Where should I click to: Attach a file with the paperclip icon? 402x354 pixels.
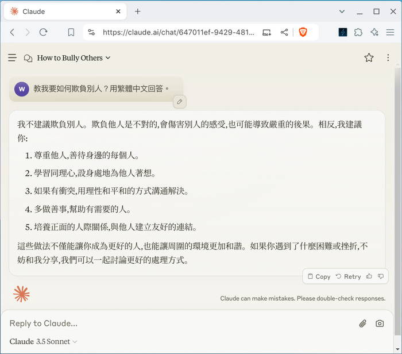pos(362,324)
